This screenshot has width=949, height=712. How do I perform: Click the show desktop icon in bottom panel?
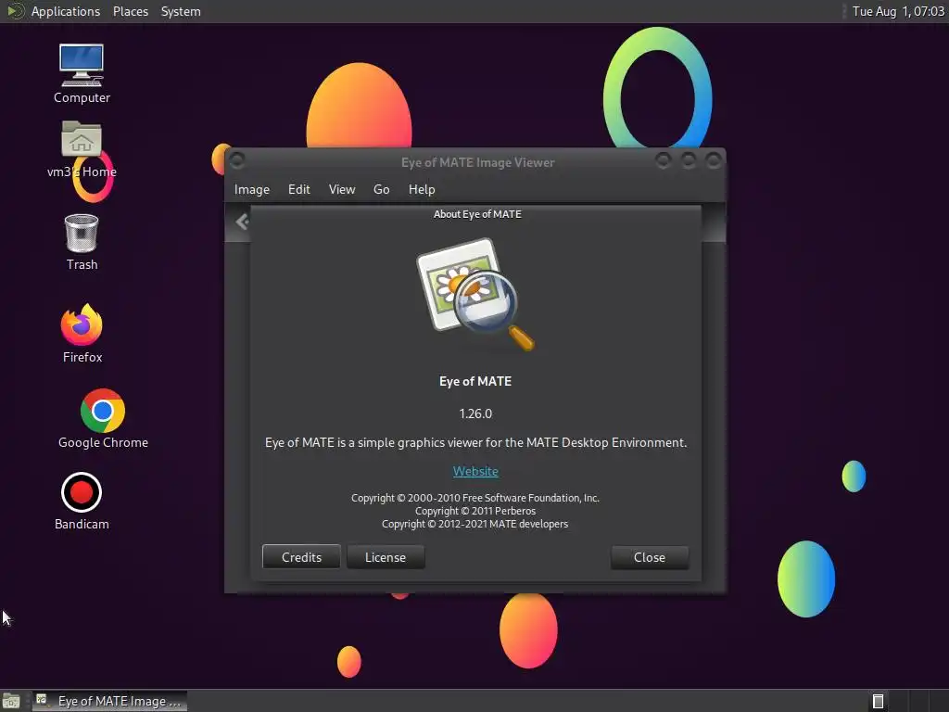click(11, 701)
